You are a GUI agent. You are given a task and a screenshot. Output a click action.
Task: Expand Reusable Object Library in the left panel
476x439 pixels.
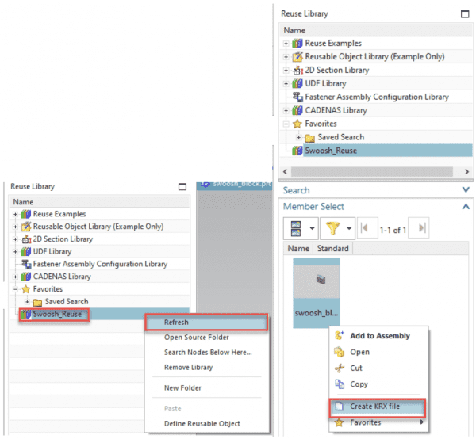click(x=15, y=227)
